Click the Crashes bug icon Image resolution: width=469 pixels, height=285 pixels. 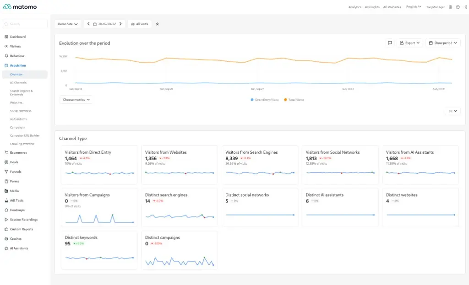point(6,239)
